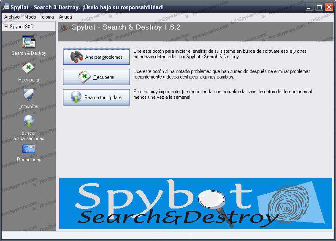Maximize the SpyBot window

(x=319, y=7)
